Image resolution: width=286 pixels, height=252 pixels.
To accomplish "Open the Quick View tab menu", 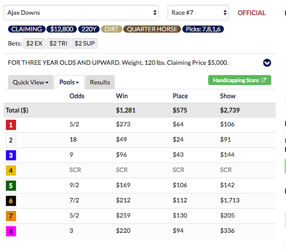I will click(x=31, y=82).
